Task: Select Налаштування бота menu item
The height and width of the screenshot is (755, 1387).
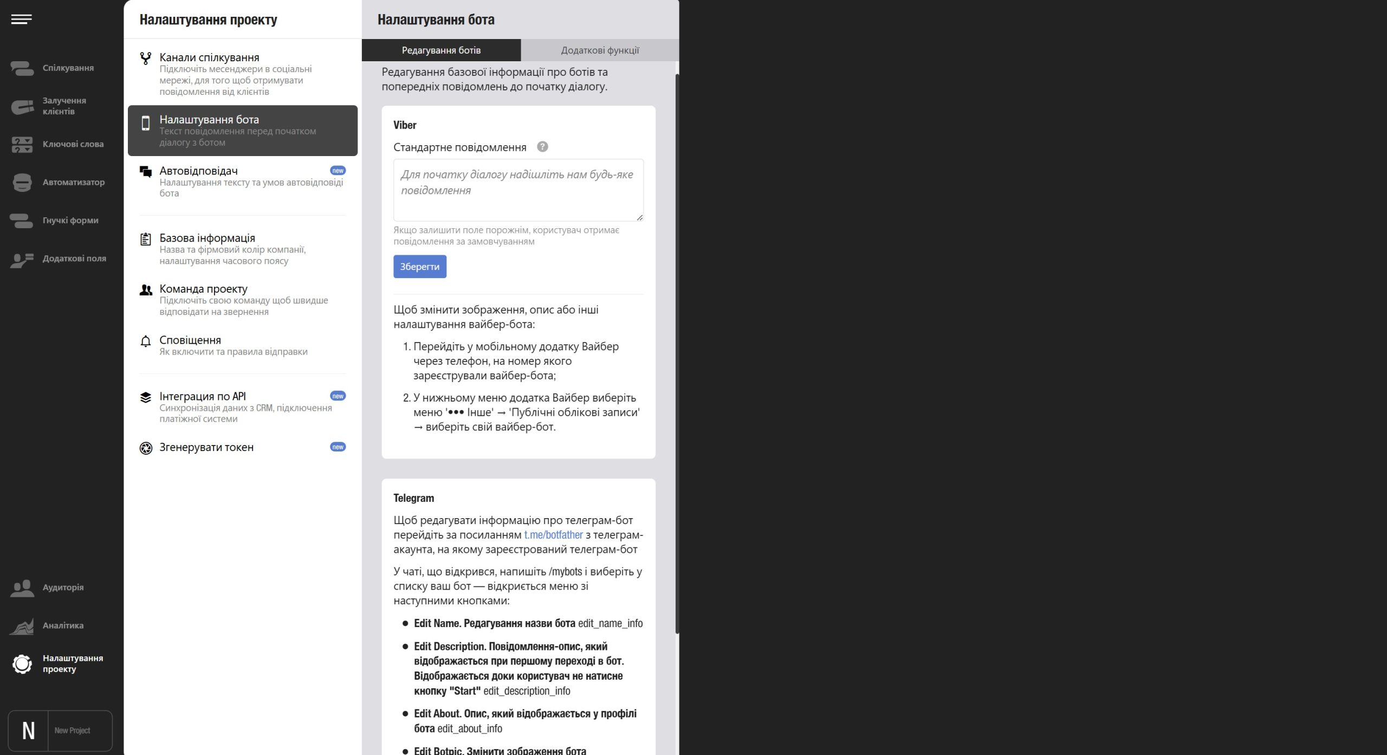Action: [x=243, y=131]
